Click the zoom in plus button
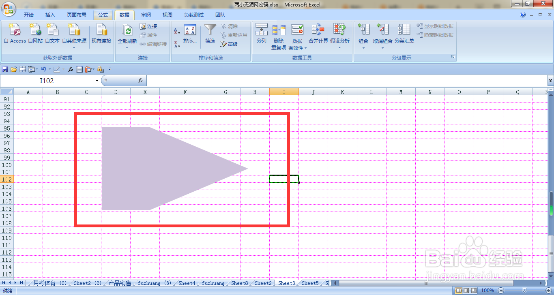The image size is (554, 295). coord(548,291)
